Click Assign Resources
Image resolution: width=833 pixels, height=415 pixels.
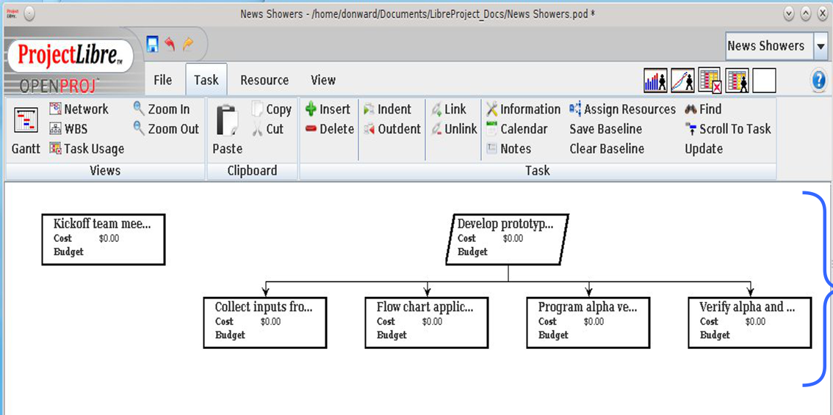pos(623,109)
